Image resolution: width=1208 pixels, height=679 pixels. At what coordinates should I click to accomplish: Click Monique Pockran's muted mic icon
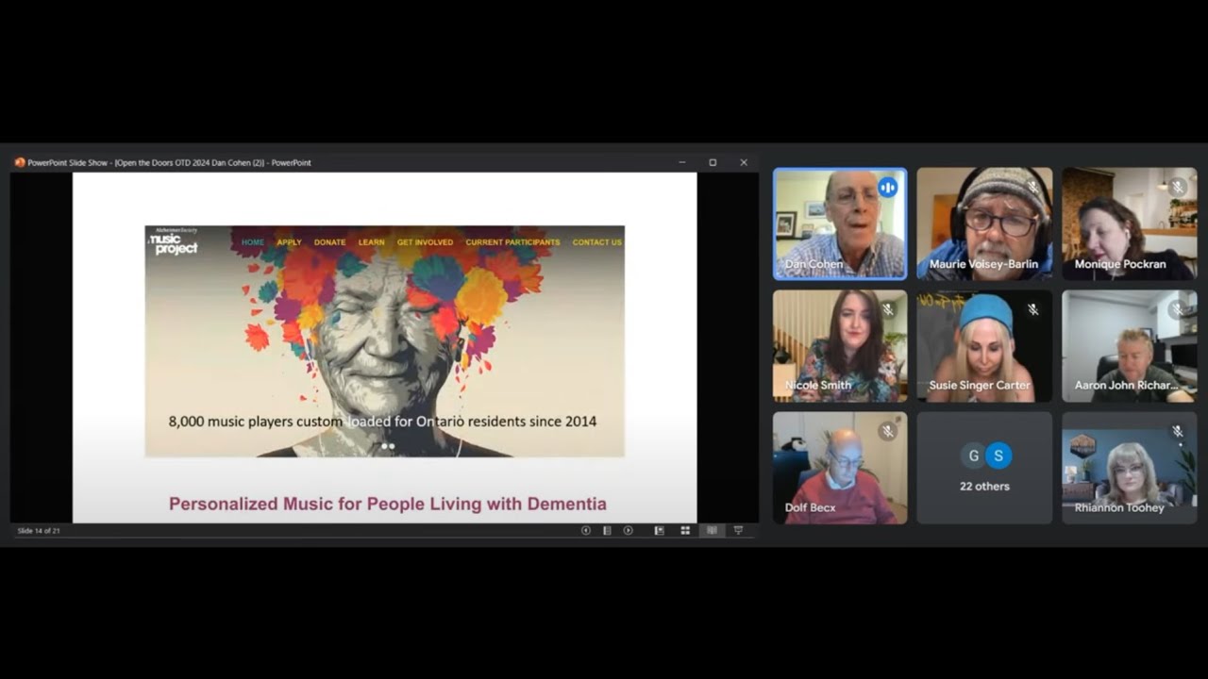click(1177, 188)
